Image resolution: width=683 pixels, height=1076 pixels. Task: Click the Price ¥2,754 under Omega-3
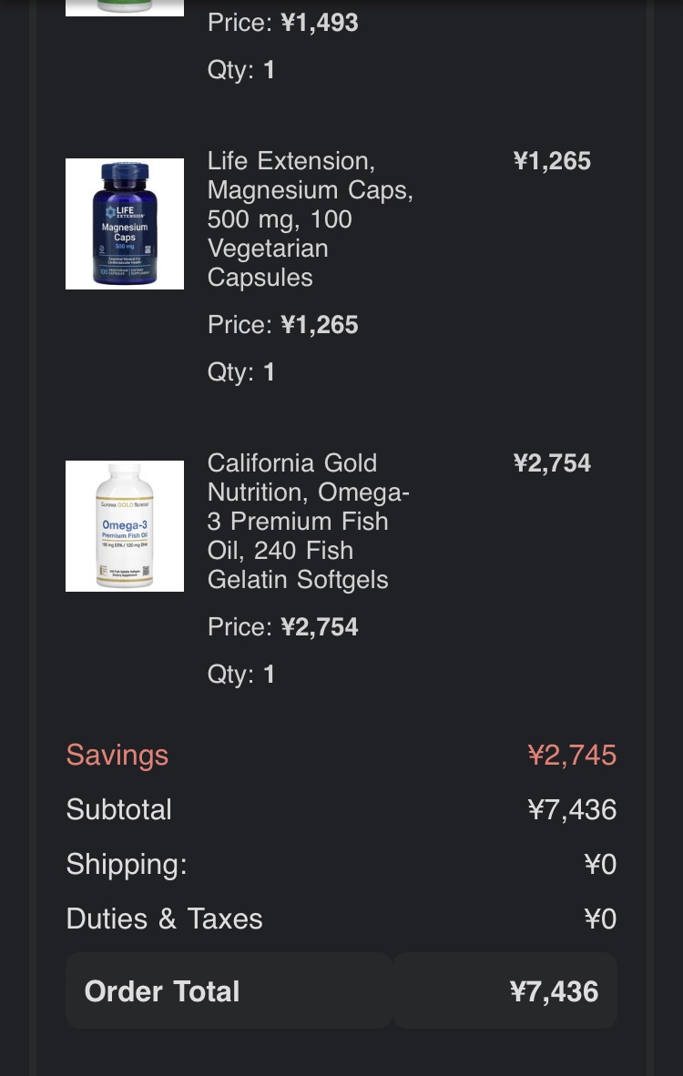282,627
